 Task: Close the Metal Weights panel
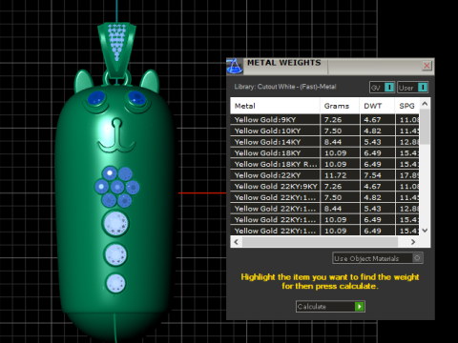[427, 66]
